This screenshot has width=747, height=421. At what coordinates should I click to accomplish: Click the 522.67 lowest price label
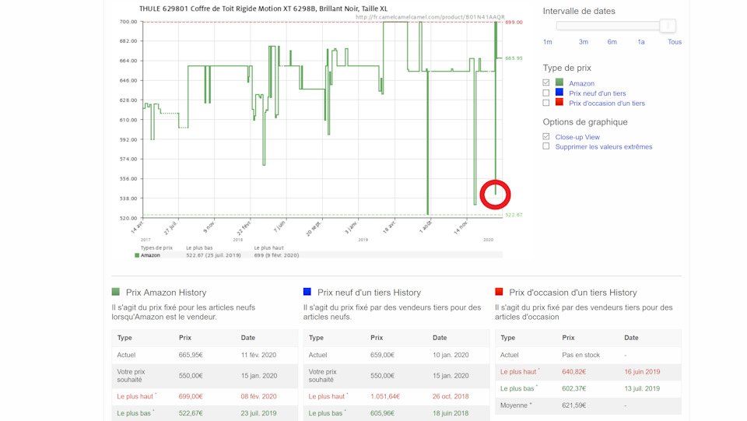point(514,215)
